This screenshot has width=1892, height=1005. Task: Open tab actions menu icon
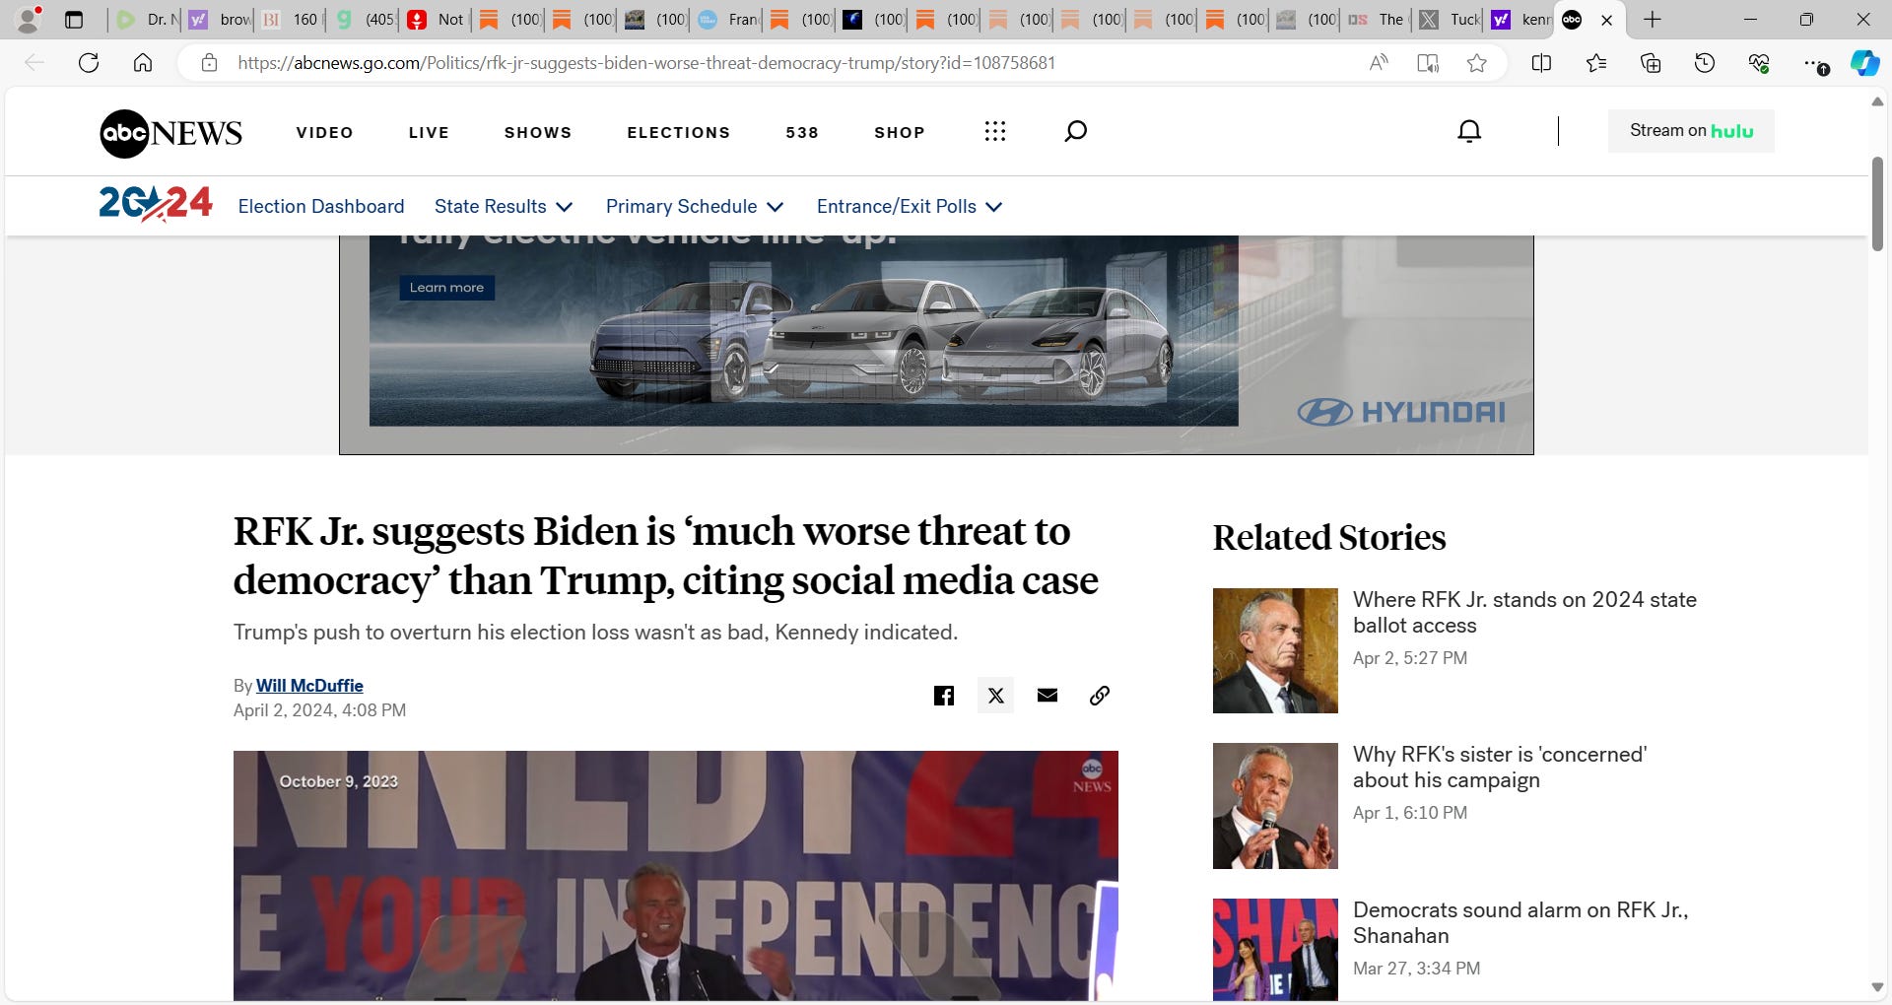click(x=74, y=20)
